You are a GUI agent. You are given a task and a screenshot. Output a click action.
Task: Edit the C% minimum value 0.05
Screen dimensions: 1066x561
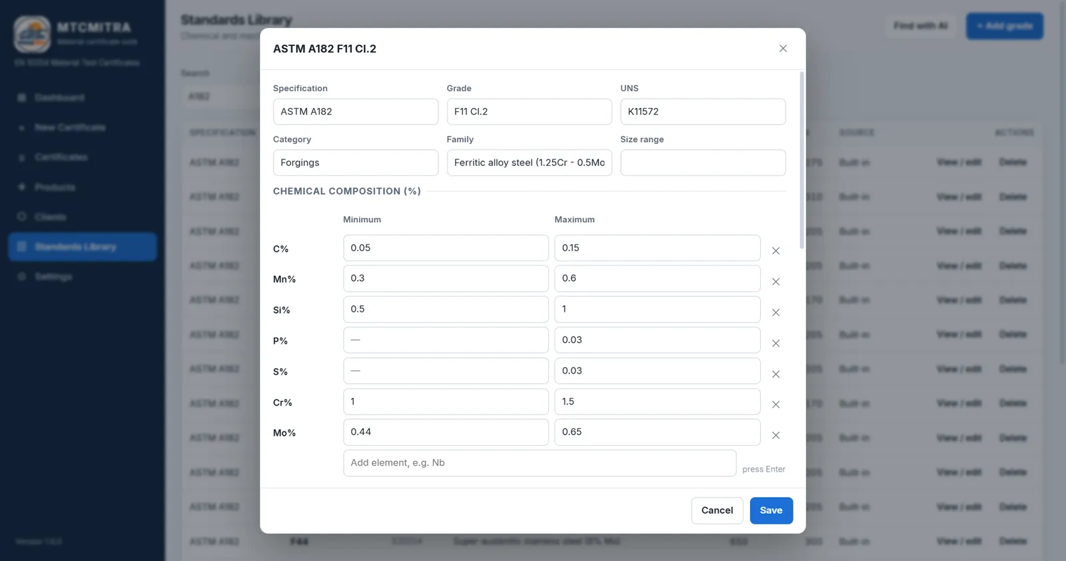(446, 248)
